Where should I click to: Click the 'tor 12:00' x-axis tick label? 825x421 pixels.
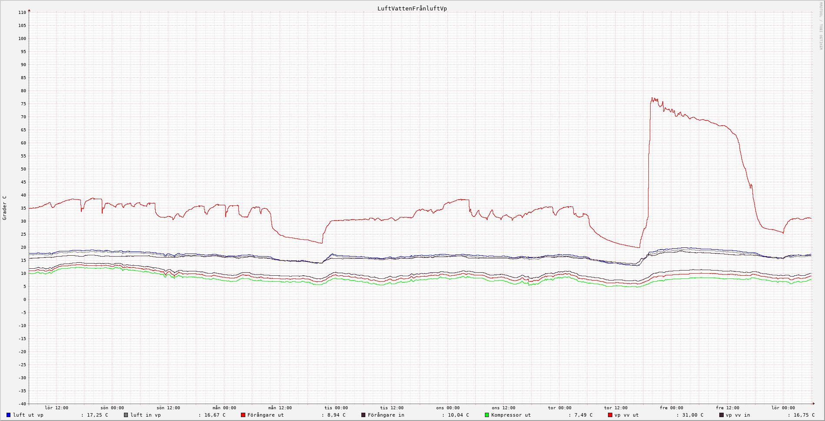pos(615,408)
